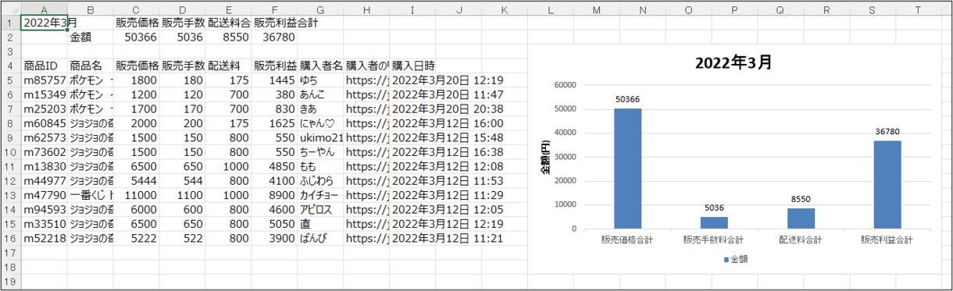The height and width of the screenshot is (291, 953).
Task: Select column A via its header
Action: coord(45,9)
